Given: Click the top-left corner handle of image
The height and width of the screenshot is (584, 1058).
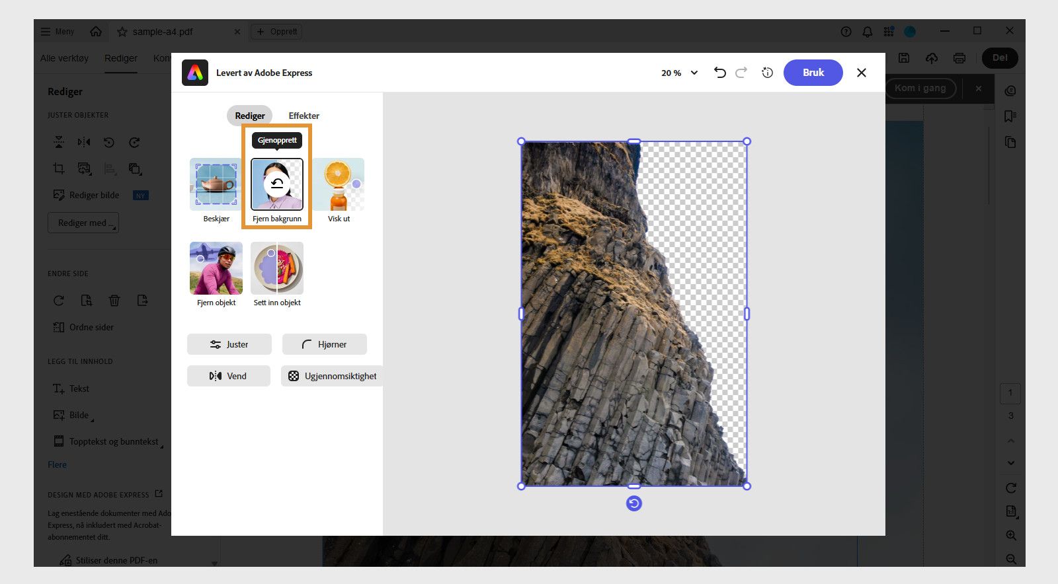Looking at the screenshot, I should (521, 141).
